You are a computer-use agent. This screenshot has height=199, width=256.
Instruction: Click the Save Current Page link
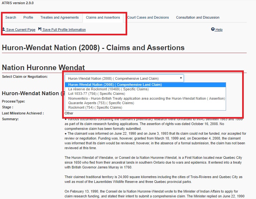point(21,30)
